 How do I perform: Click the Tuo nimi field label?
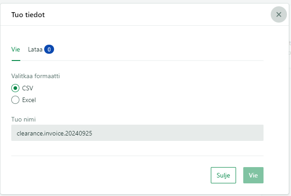tap(23, 119)
